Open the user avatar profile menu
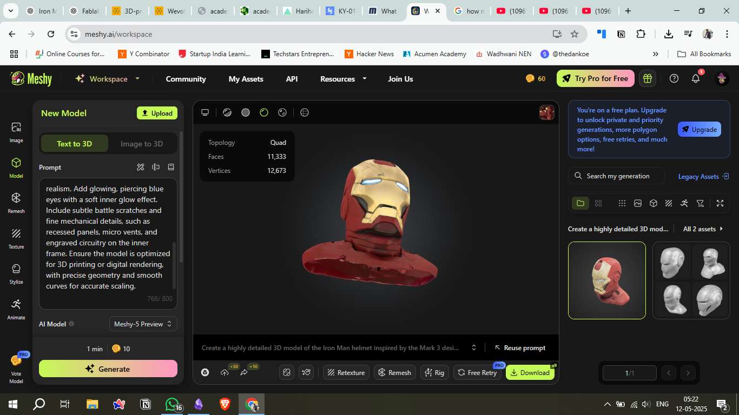This screenshot has height=415, width=739. (722, 79)
